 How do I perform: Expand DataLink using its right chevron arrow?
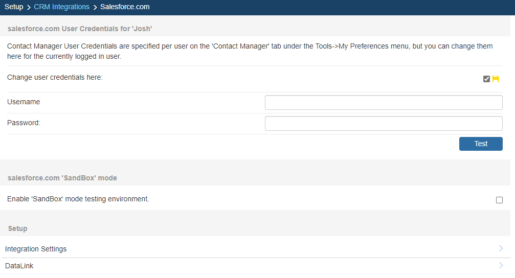point(501,266)
